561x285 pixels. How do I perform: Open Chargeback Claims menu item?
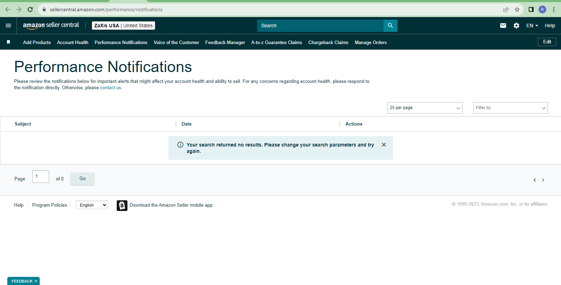(x=328, y=42)
